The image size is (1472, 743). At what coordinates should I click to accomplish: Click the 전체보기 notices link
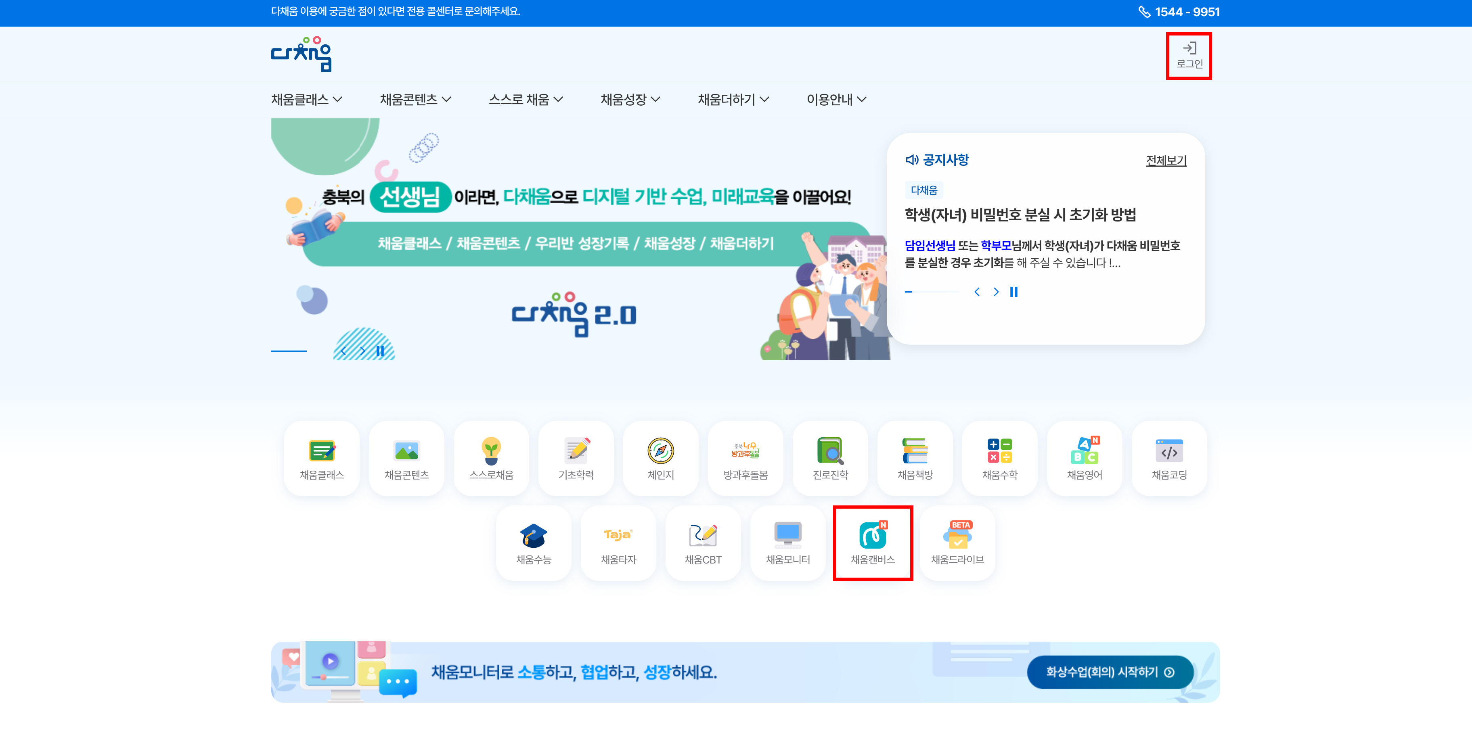tap(1166, 161)
